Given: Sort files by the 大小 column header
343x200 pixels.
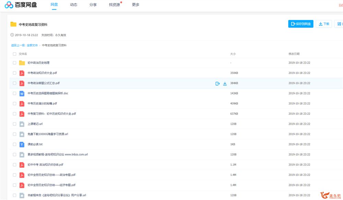Looking at the screenshot, I should click(233, 54).
